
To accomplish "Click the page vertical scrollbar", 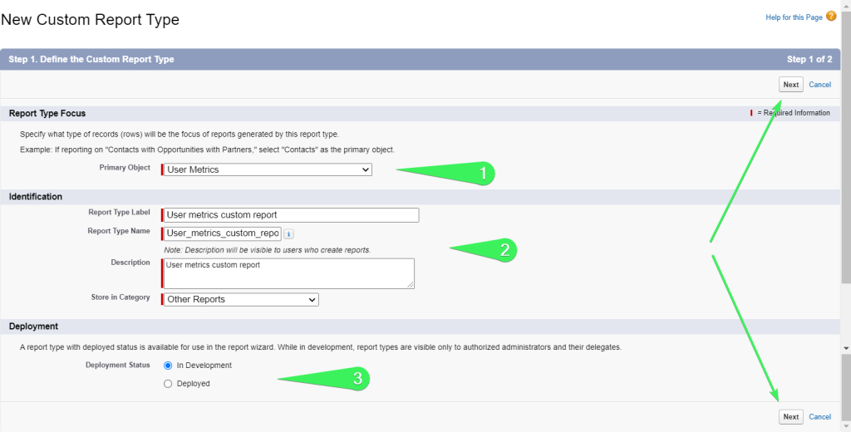I will [846, 146].
